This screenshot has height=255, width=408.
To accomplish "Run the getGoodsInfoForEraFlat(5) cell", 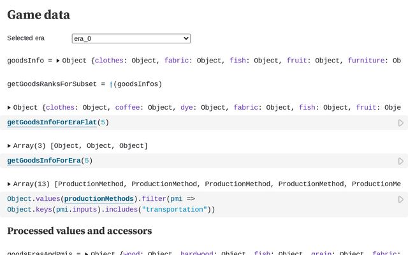I will pos(400,122).
